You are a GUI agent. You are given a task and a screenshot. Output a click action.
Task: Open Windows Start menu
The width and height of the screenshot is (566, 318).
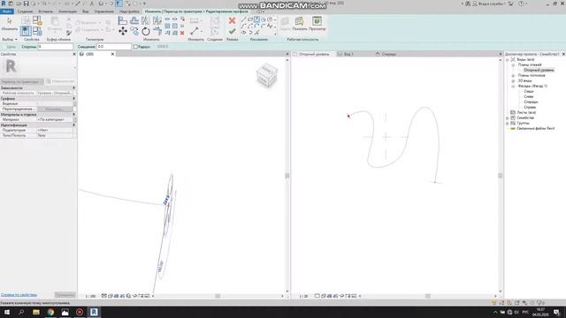7,312
